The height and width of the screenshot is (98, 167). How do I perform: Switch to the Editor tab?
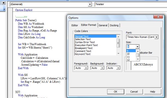pyautogui.click(x=75, y=25)
